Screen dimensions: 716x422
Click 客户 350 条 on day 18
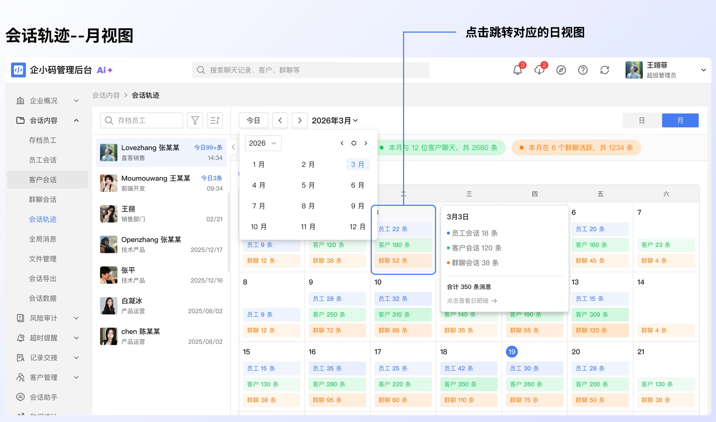click(x=468, y=384)
